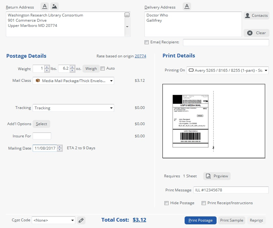Open the origin ZIP 20774 link
This screenshot has width=273, height=228.
[140, 56]
